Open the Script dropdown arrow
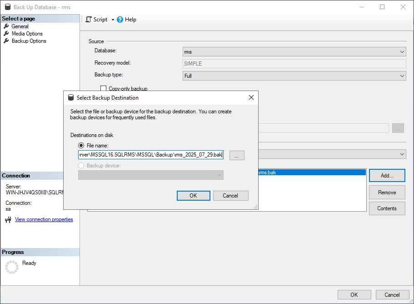The image size is (414, 304). [x=113, y=20]
